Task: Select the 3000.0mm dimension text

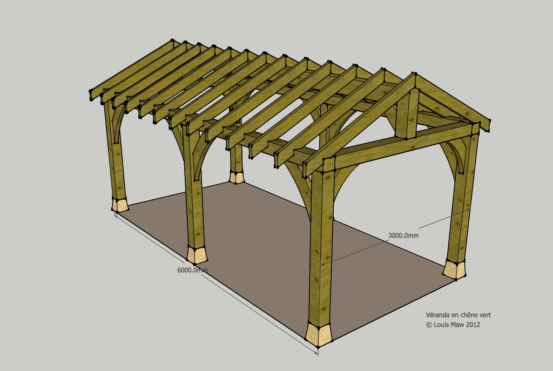Action: pyautogui.click(x=403, y=235)
